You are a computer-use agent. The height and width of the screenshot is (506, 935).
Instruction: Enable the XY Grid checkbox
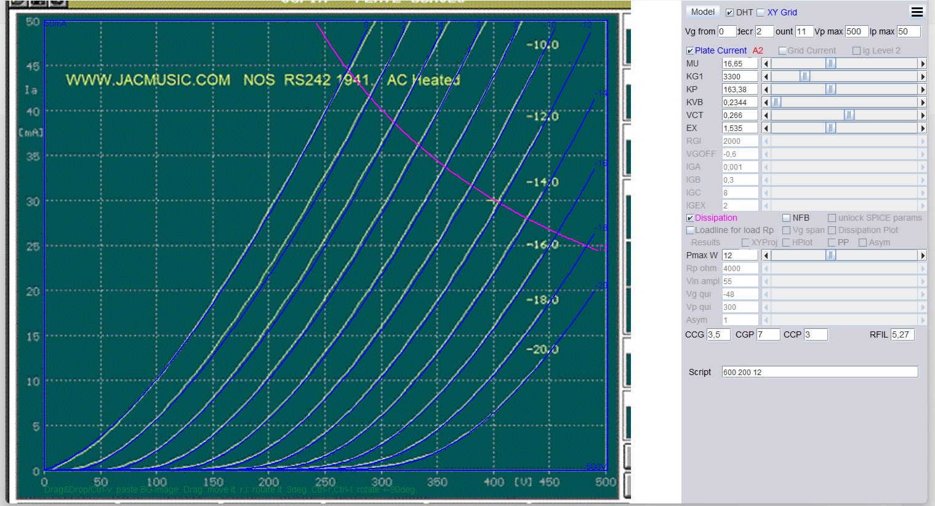761,12
